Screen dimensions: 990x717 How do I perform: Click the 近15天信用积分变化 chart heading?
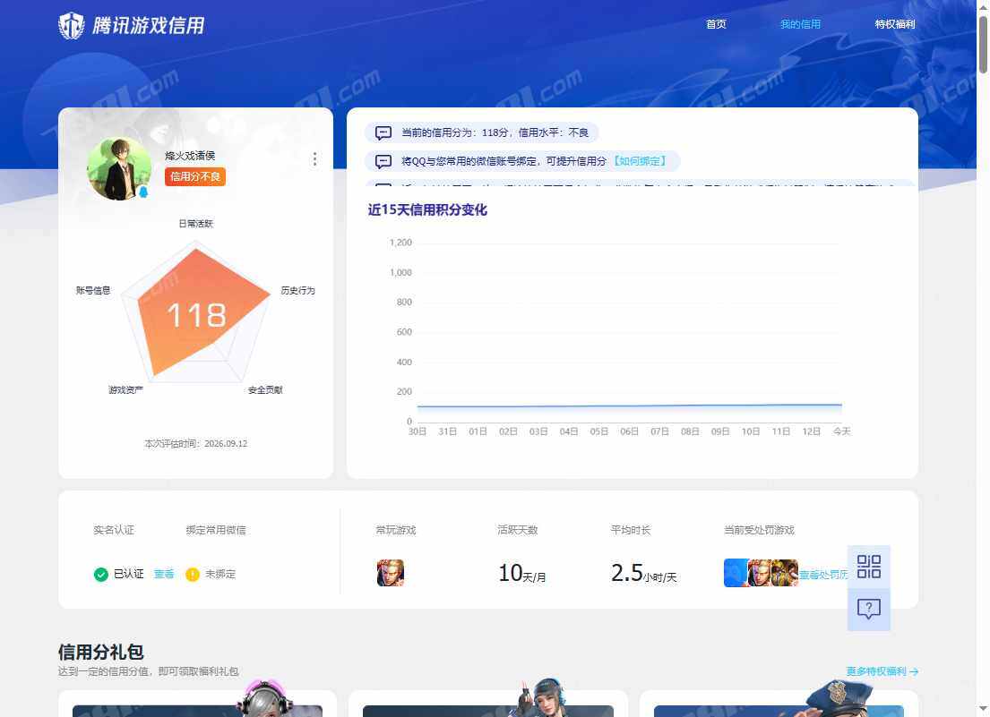click(x=427, y=210)
